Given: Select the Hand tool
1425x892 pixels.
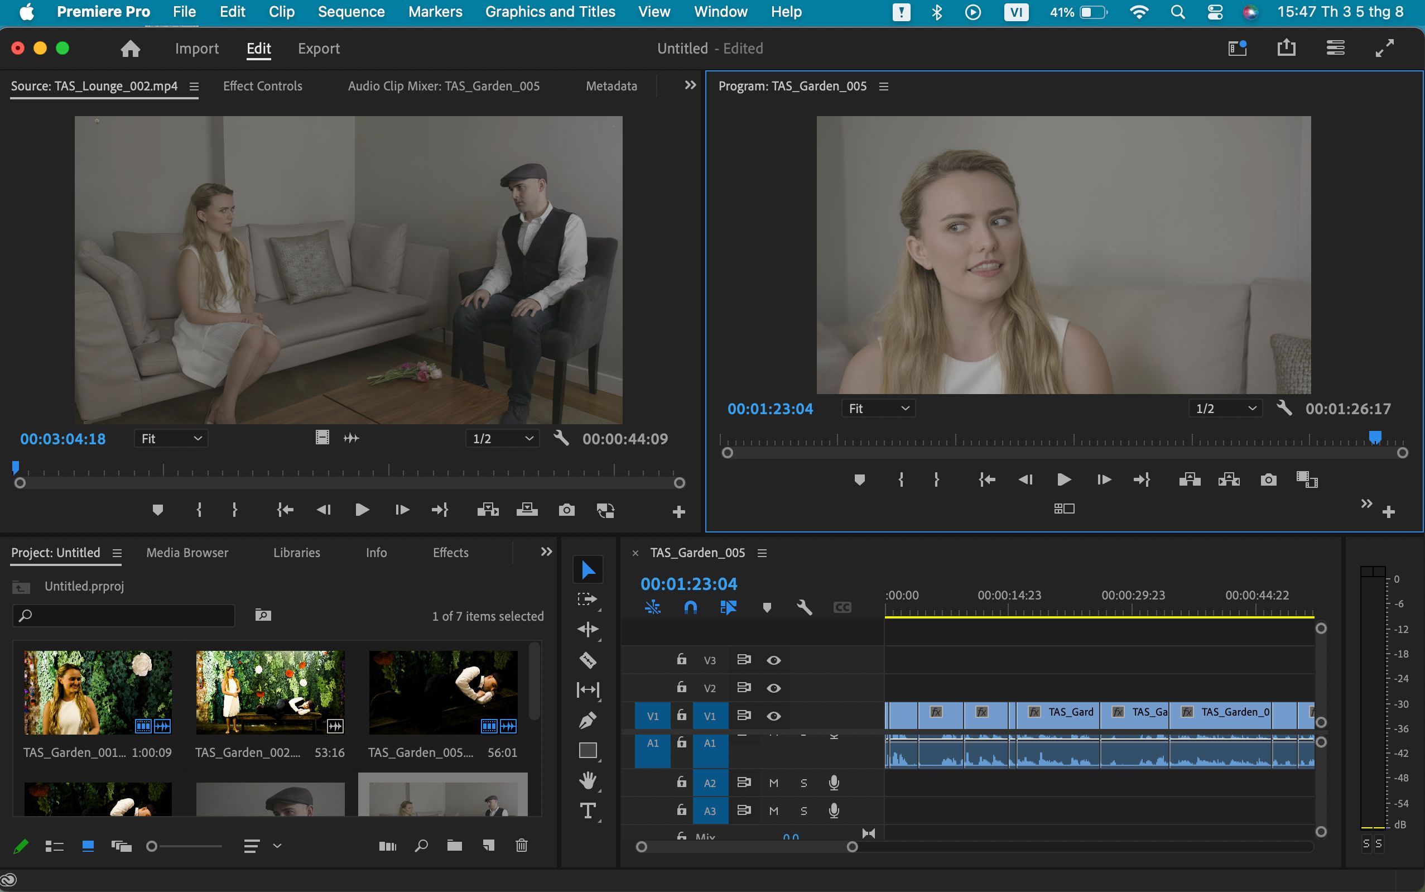Looking at the screenshot, I should click(588, 780).
